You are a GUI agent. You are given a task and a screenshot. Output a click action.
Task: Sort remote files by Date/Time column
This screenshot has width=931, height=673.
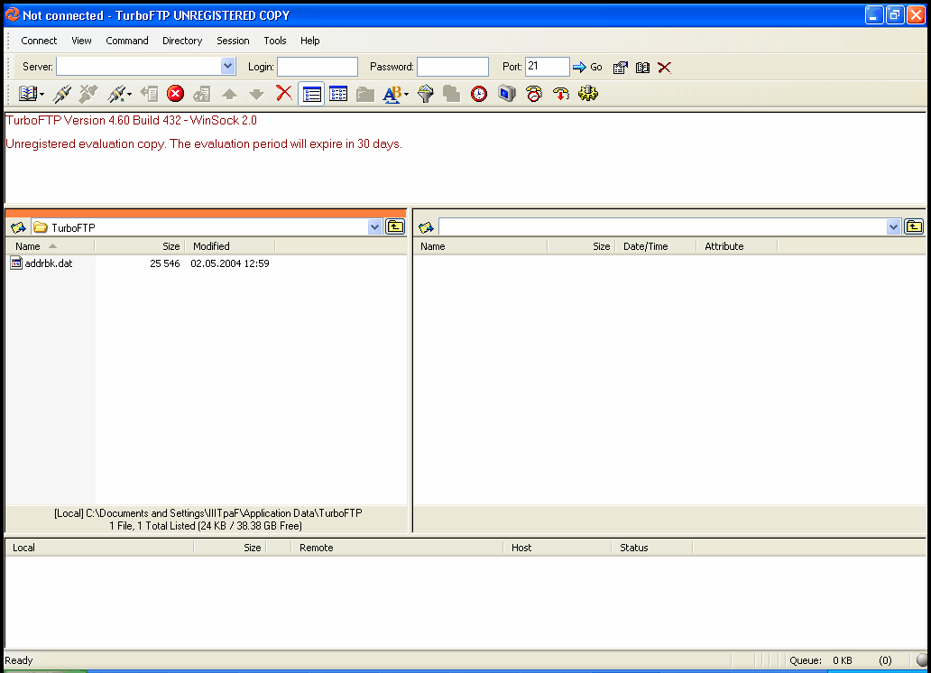pos(656,246)
